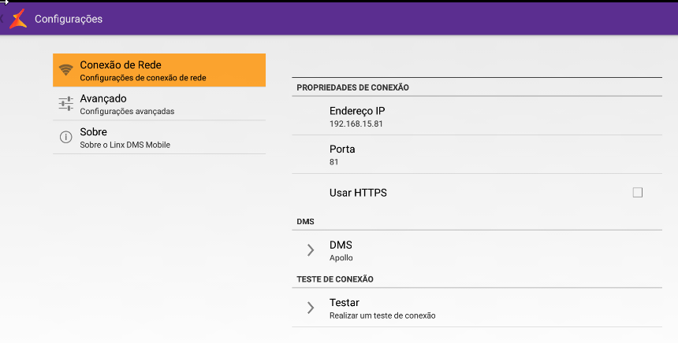
Task: Edit the Porta setting
Action: [477, 154]
